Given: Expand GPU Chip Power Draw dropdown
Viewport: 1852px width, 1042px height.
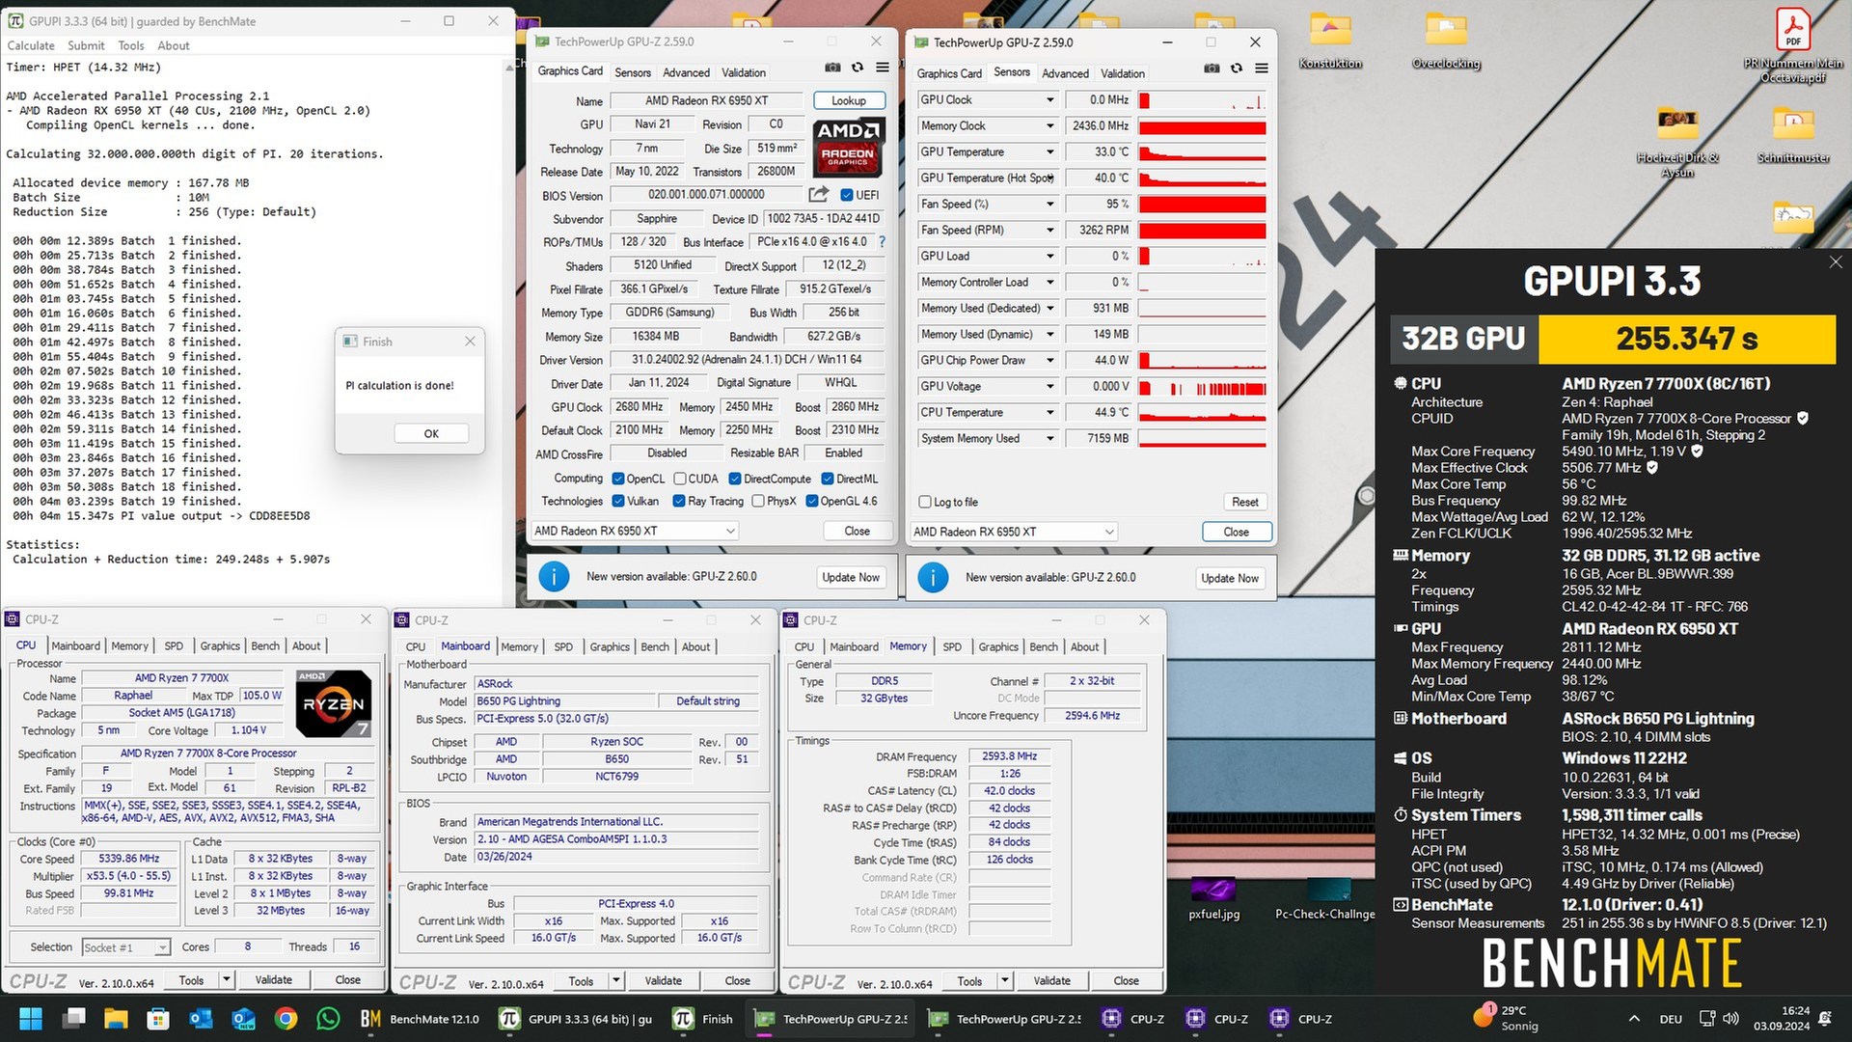Looking at the screenshot, I should (1050, 361).
